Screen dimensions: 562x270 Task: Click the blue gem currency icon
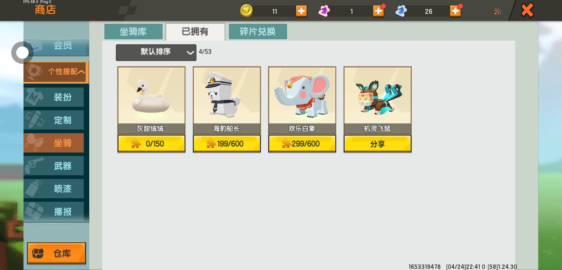(401, 11)
